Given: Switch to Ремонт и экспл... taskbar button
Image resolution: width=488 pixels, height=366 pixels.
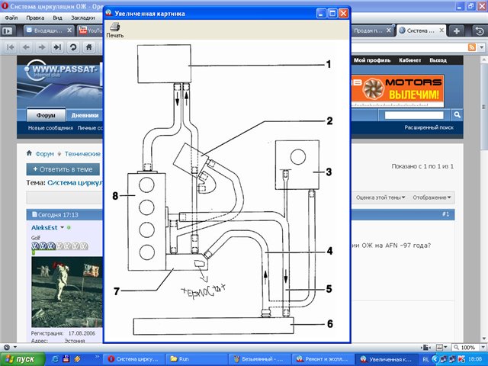Looking at the screenshot, I should coord(323,359).
